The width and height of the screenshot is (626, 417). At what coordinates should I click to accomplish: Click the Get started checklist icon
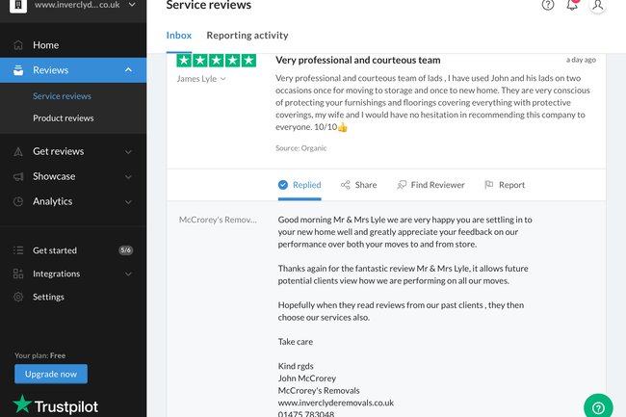(x=18, y=250)
